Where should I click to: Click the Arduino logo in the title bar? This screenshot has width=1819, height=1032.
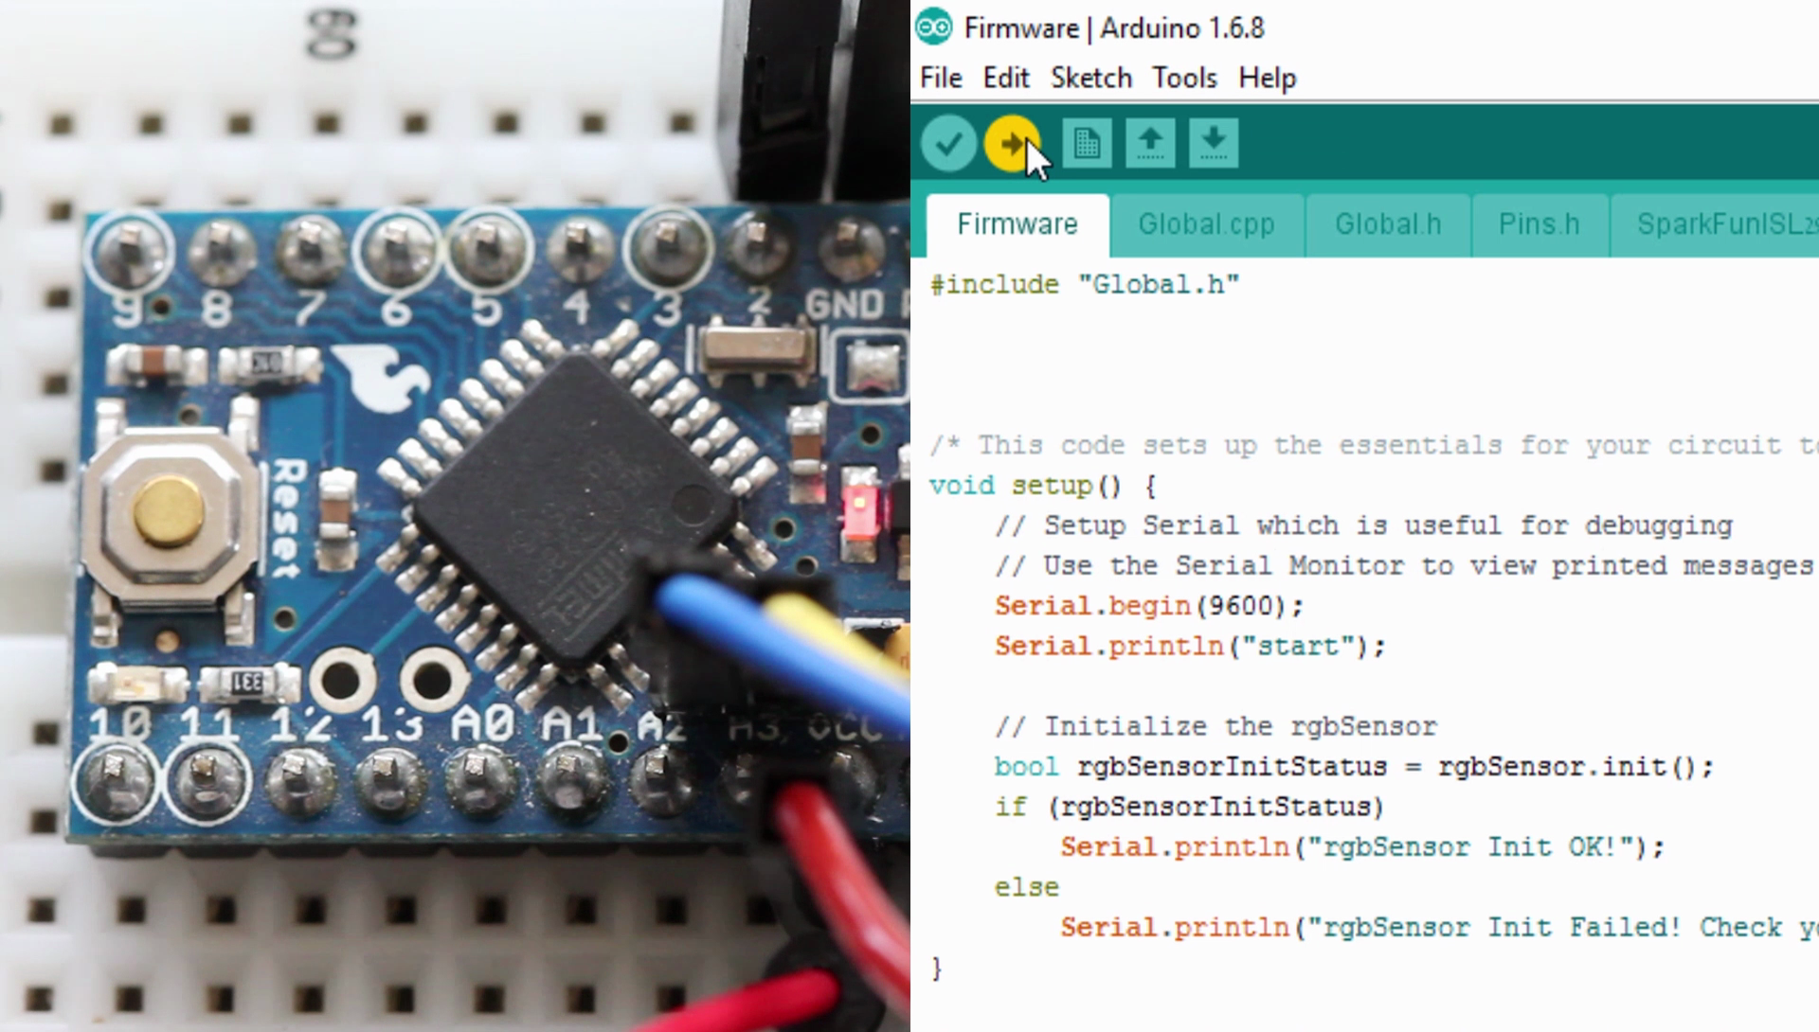tap(934, 28)
